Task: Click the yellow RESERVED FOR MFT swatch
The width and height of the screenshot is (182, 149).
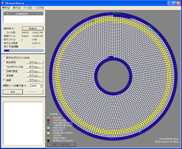Action: 48,133
